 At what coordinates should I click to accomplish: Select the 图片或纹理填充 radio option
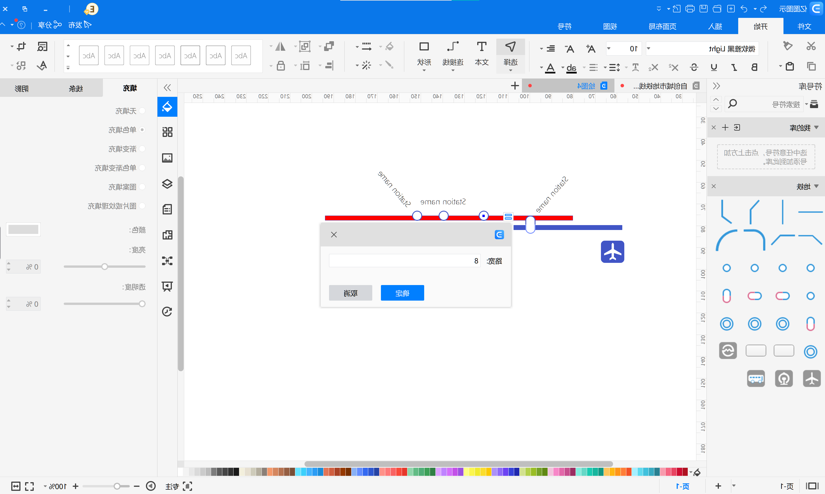pyautogui.click(x=142, y=206)
